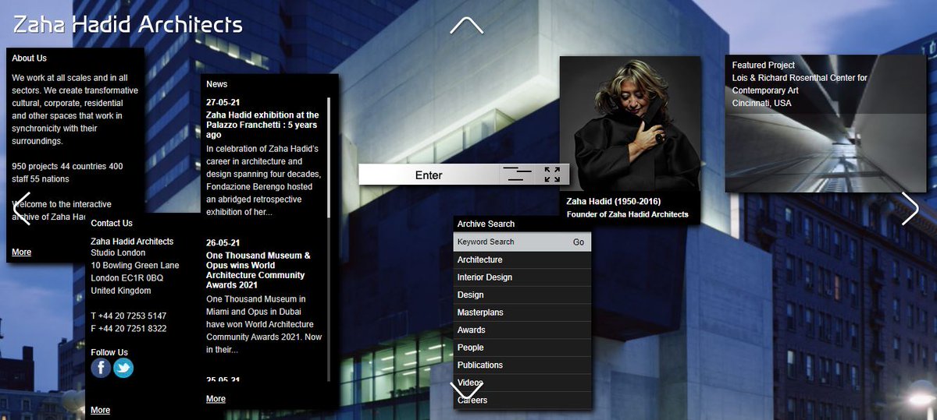Click the Archive Search panel heading
Screen dimensions: 937x420
[486, 224]
